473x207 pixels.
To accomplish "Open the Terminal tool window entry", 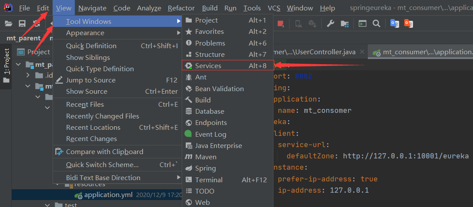I will tap(209, 180).
